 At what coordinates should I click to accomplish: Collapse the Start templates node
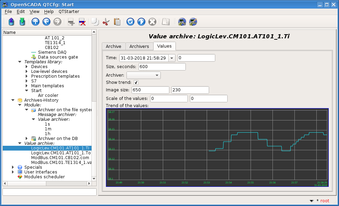click(x=27, y=90)
